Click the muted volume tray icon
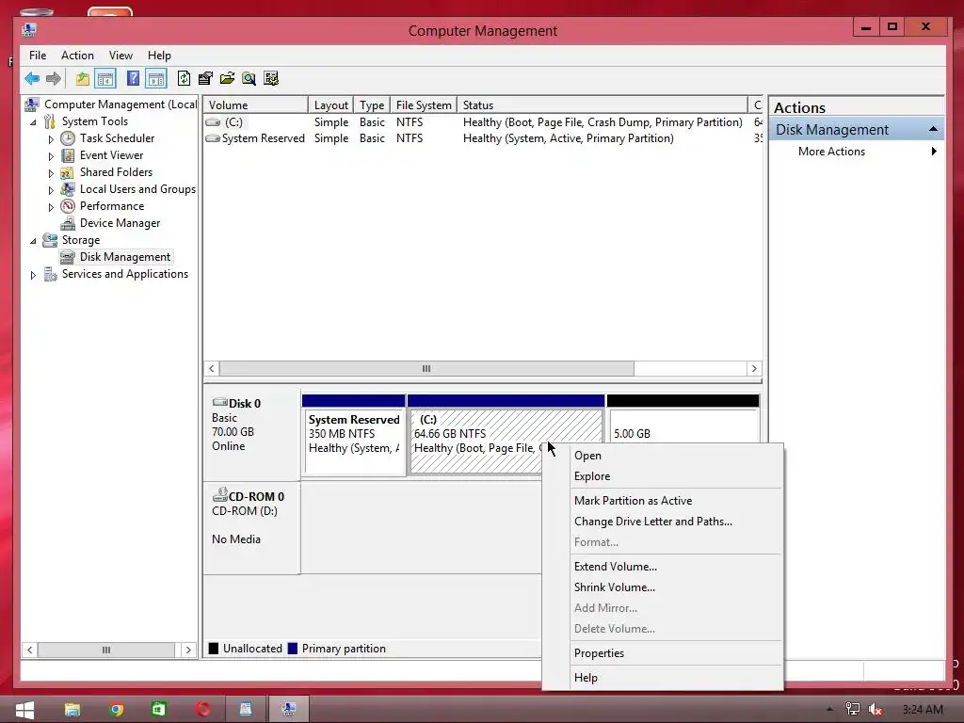The width and height of the screenshot is (964, 723). click(876, 710)
